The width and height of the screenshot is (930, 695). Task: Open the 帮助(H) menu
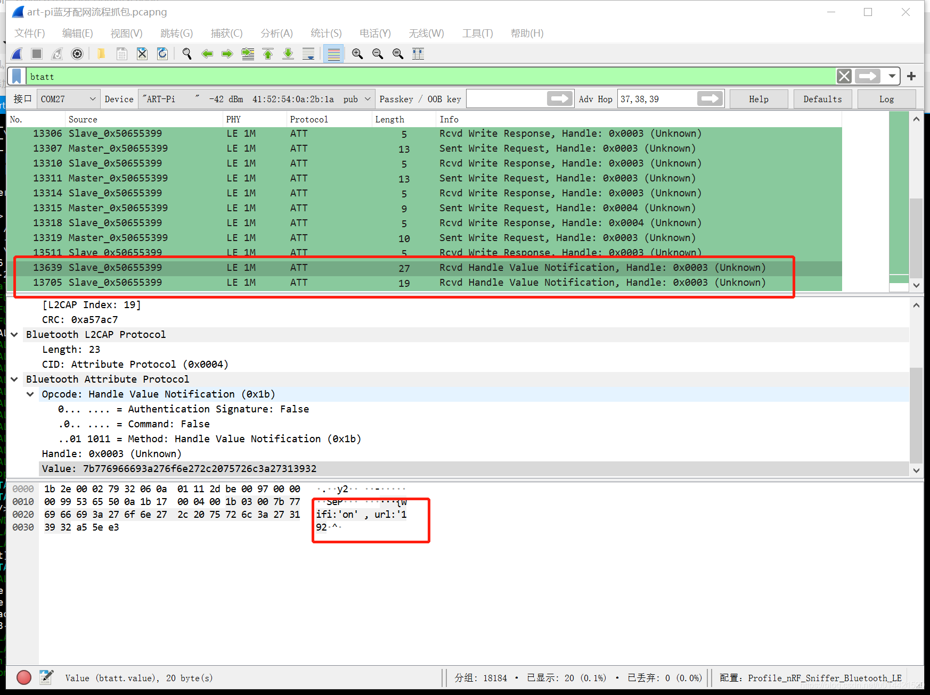[x=527, y=33]
